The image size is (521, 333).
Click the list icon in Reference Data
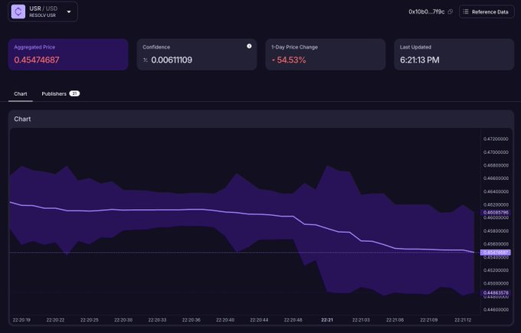click(x=466, y=12)
